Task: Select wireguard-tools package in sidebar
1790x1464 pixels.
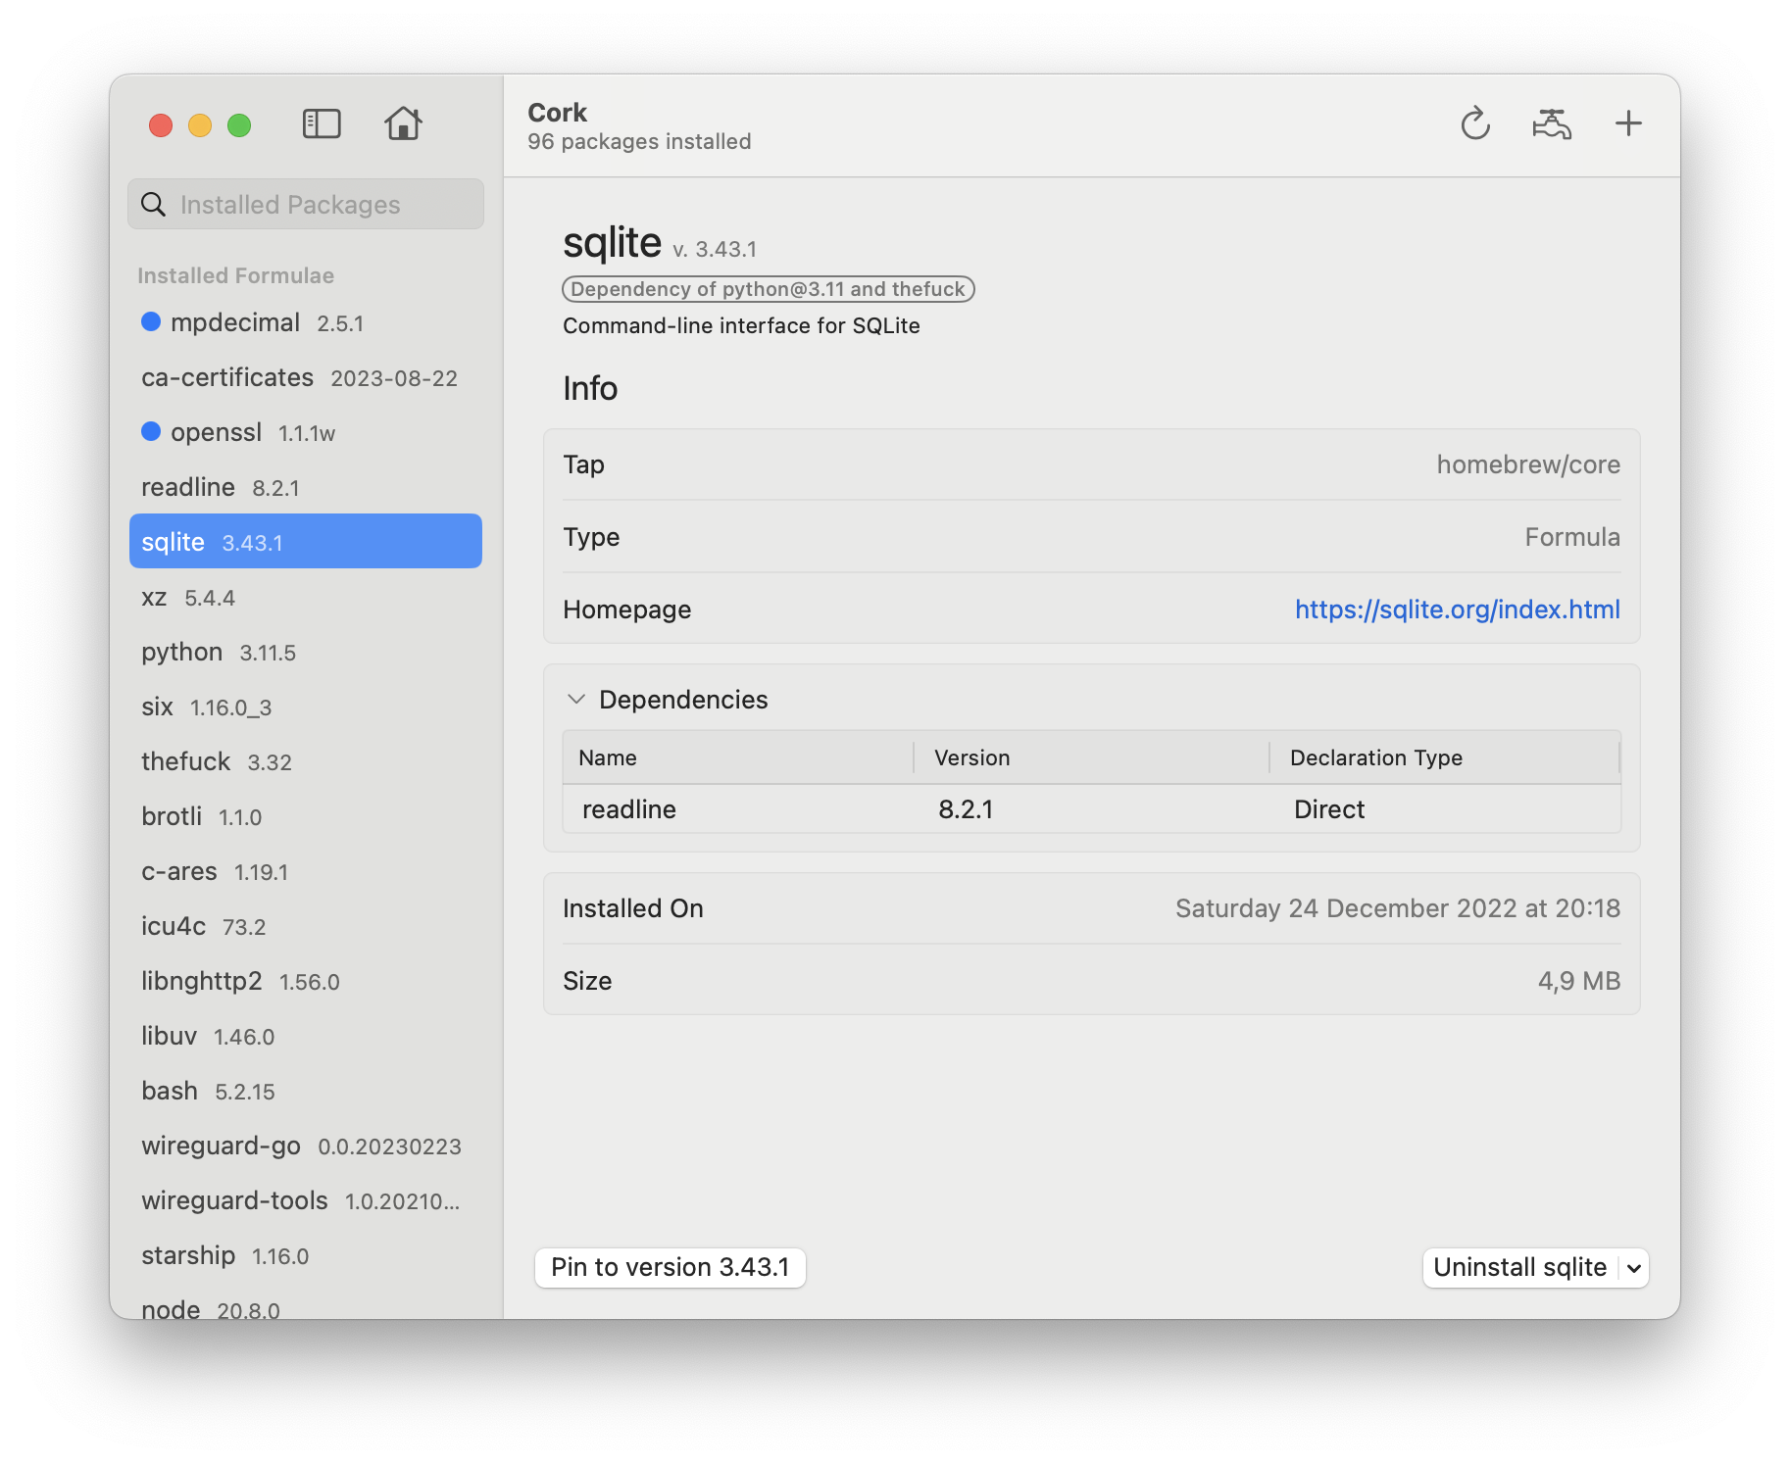Action: point(306,1200)
